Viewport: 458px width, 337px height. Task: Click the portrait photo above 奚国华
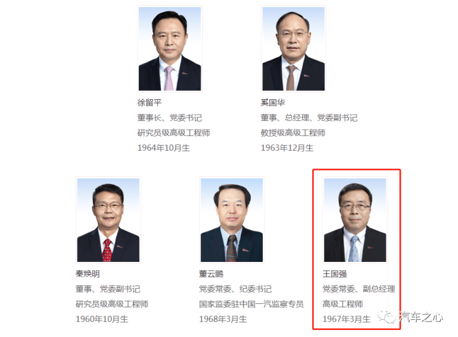click(293, 49)
